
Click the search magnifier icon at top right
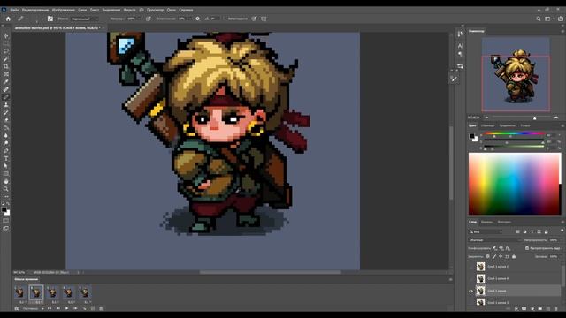pyautogui.click(x=539, y=19)
